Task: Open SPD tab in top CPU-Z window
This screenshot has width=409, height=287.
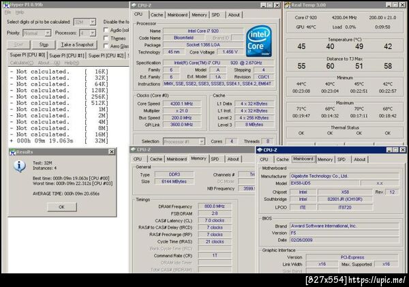Action: pyautogui.click(x=215, y=15)
